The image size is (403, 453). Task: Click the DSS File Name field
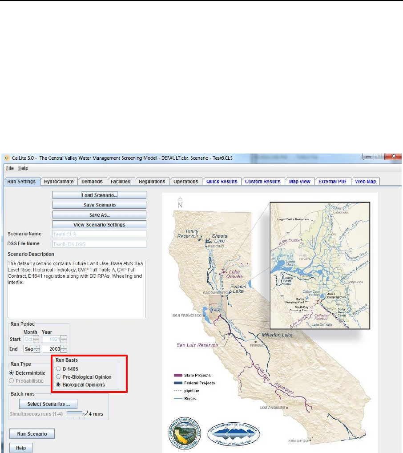coord(99,244)
